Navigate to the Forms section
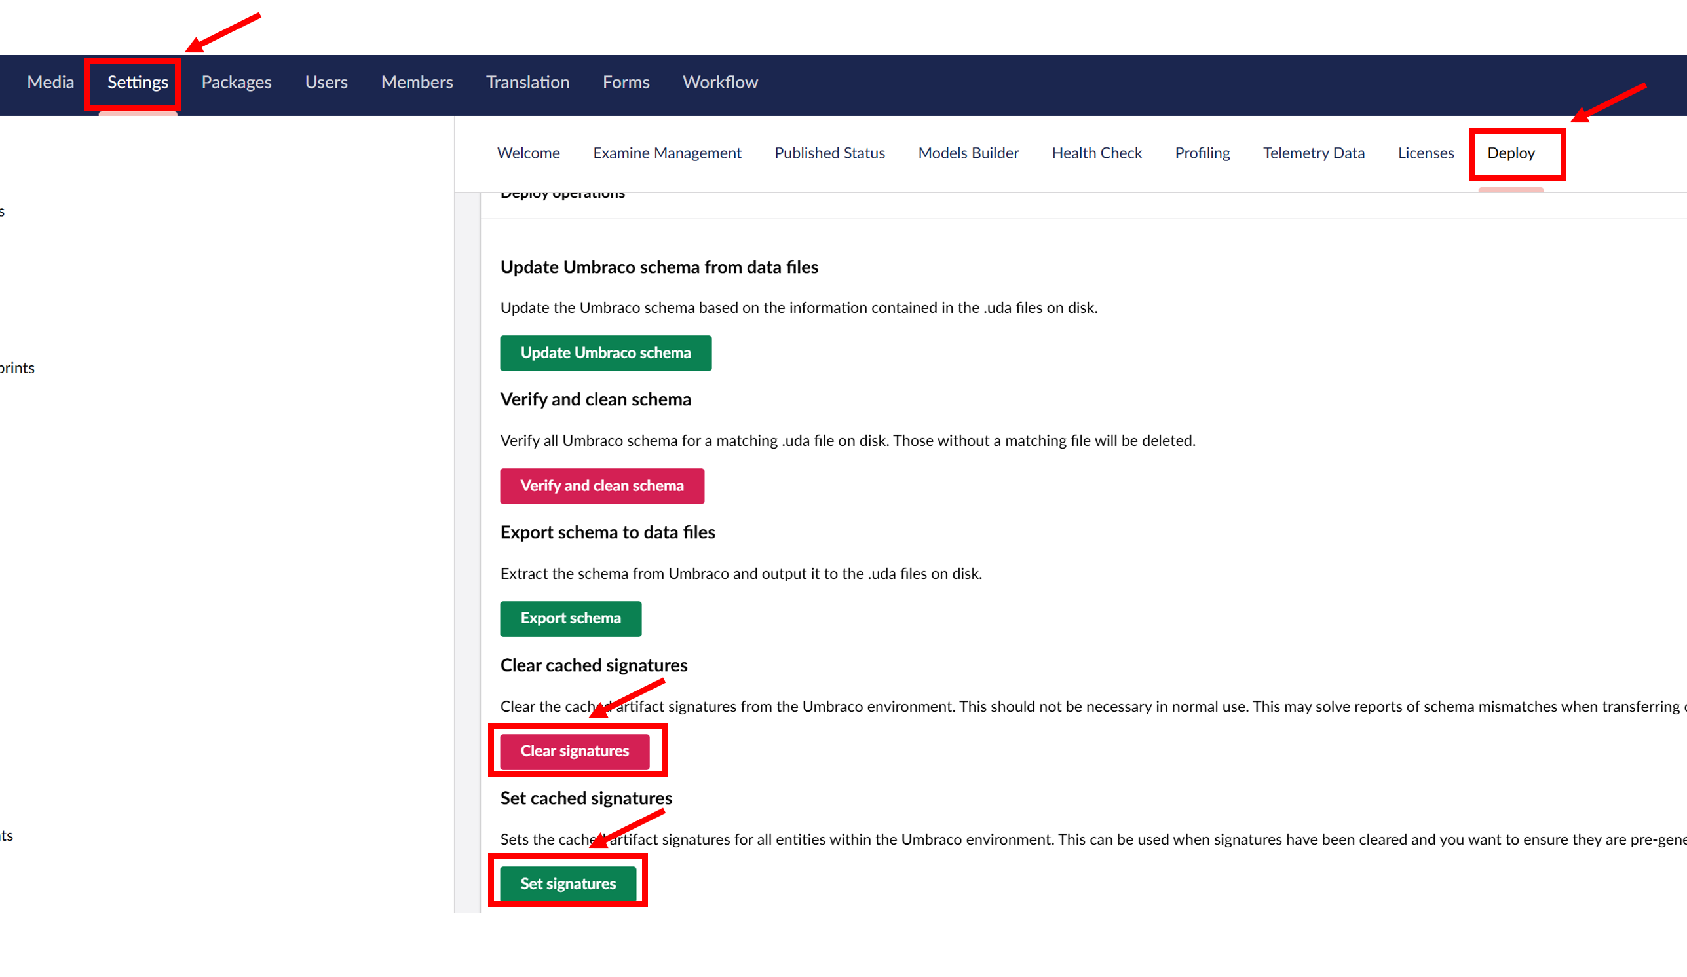 pos(625,83)
